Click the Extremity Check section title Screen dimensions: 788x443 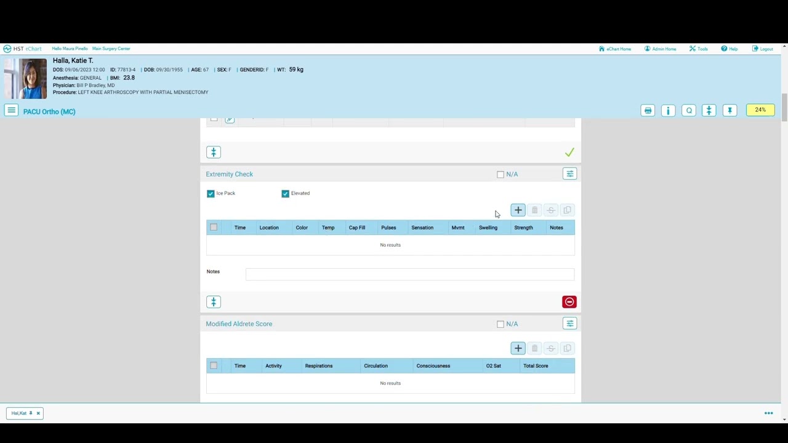click(229, 174)
